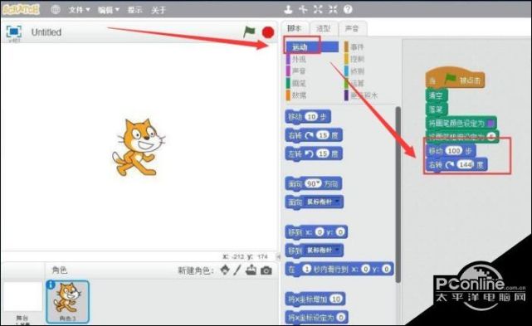Switch to the 声音 tab
The height and width of the screenshot is (326, 532).
click(352, 28)
